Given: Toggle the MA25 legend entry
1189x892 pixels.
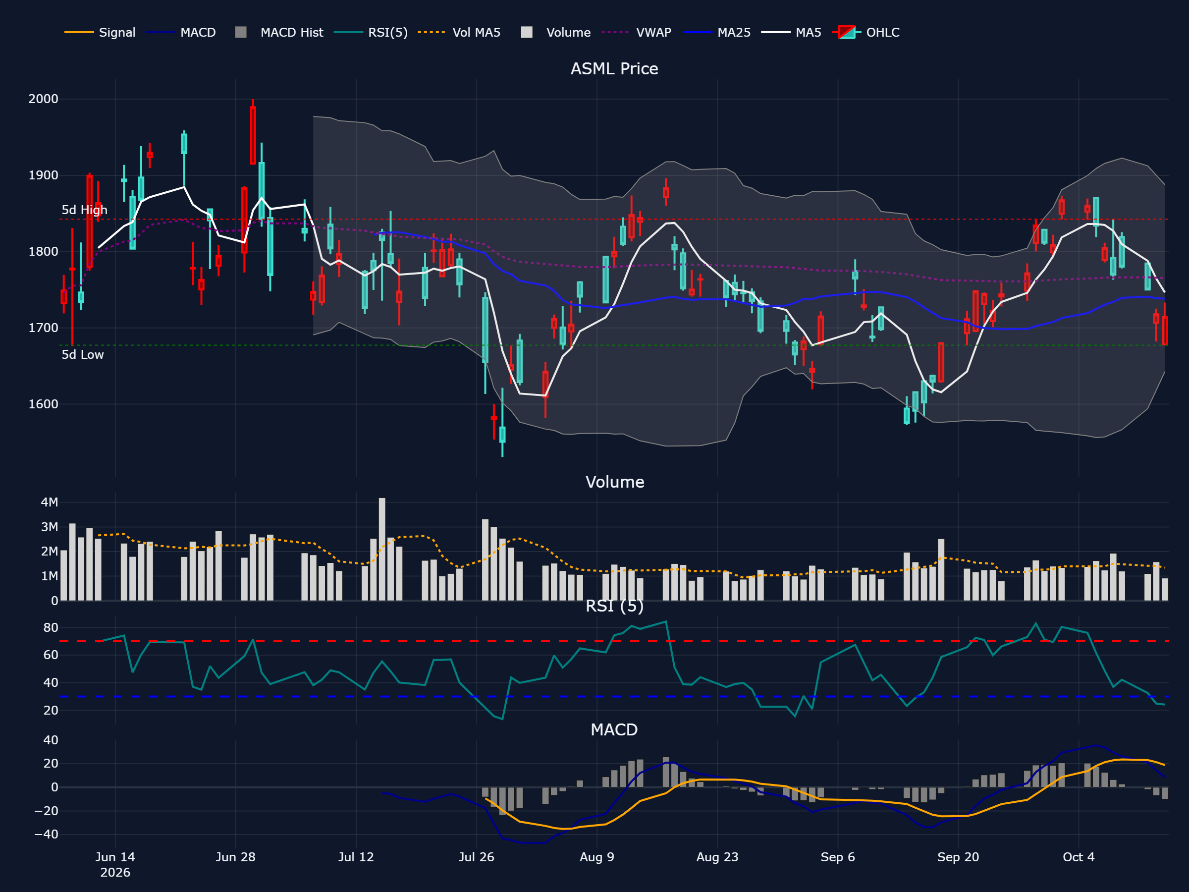Looking at the screenshot, I should click(x=716, y=32).
